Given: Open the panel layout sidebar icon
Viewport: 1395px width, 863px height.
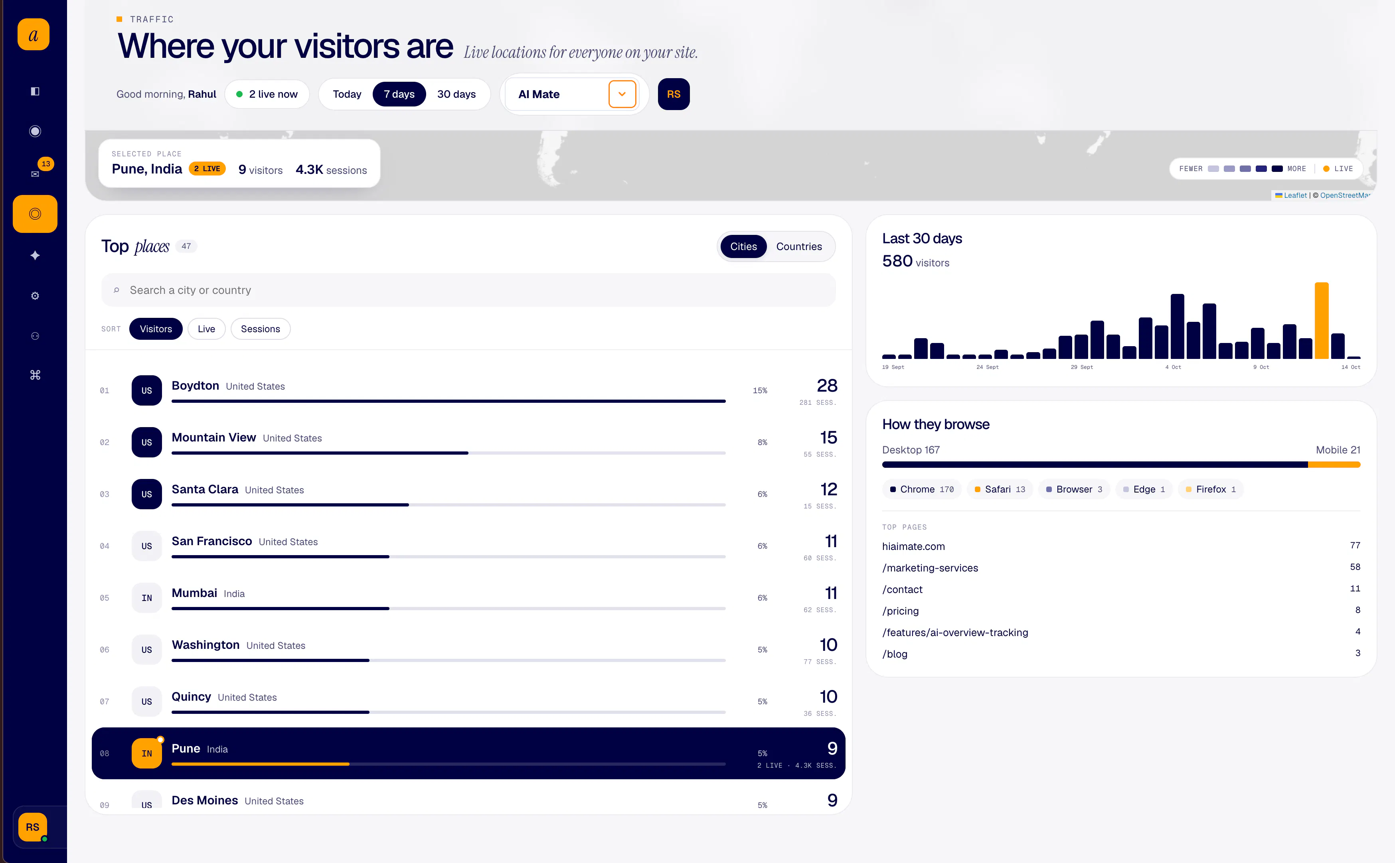Looking at the screenshot, I should pyautogui.click(x=35, y=91).
